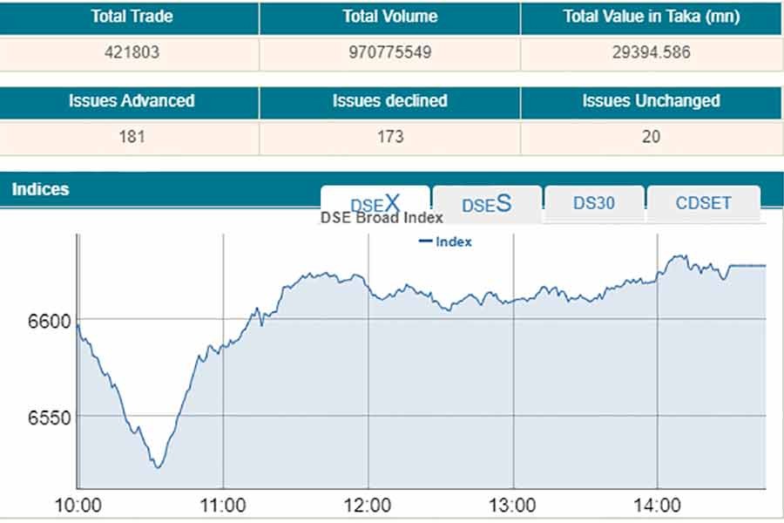Click the 29394.586 total value cell
This screenshot has width=784, height=523.
tap(652, 52)
